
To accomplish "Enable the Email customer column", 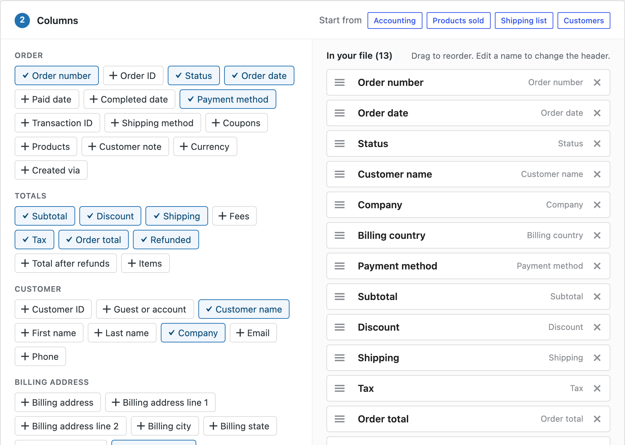I will (253, 333).
